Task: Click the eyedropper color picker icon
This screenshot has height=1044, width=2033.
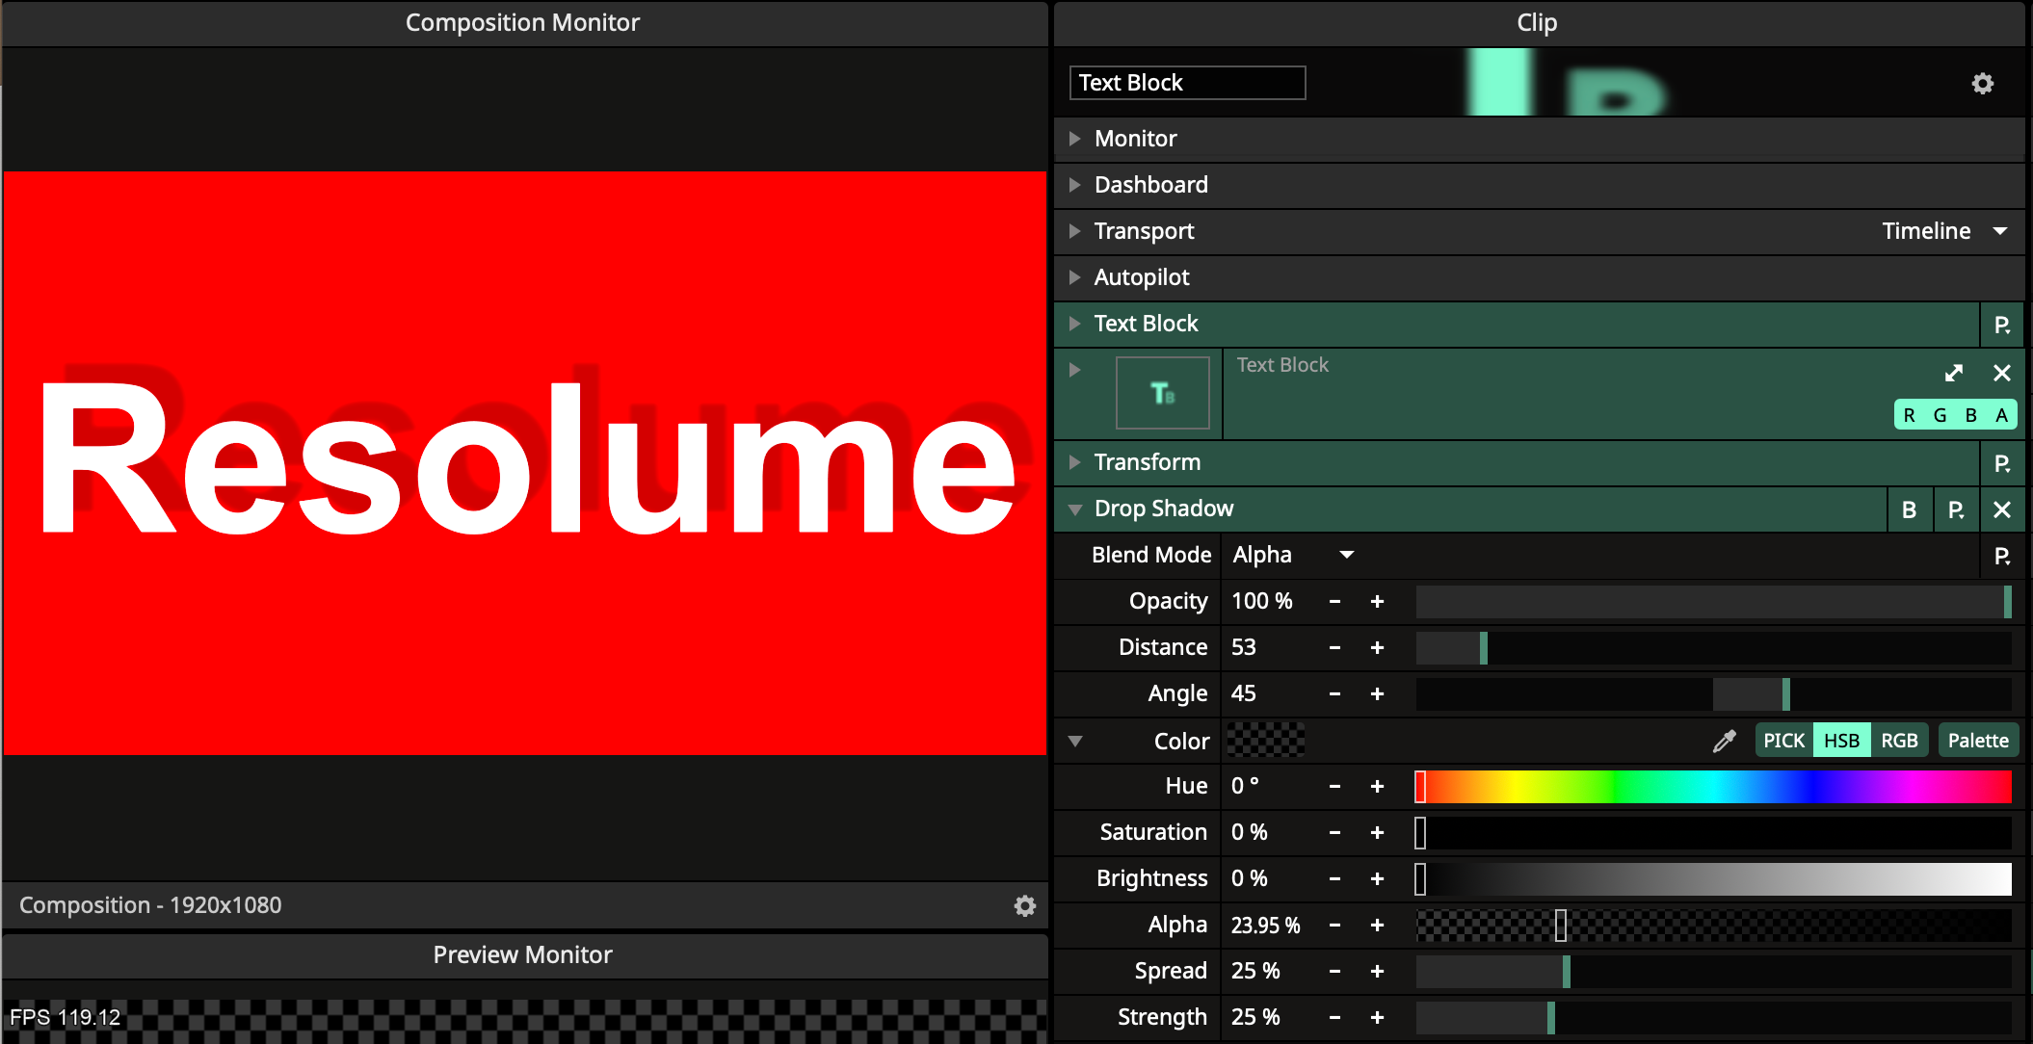Action: (1724, 741)
